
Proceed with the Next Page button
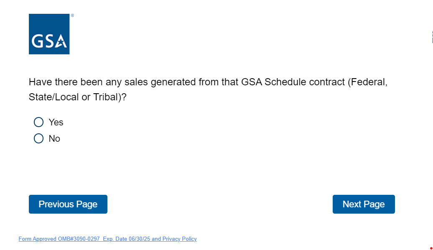point(364,204)
